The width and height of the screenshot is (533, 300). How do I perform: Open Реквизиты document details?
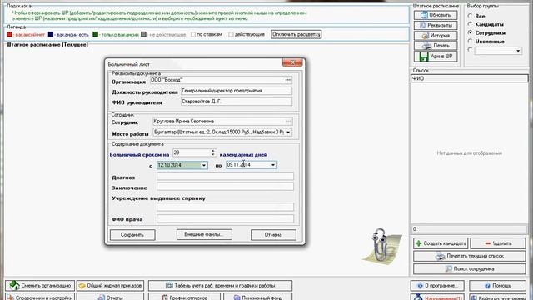click(x=436, y=25)
